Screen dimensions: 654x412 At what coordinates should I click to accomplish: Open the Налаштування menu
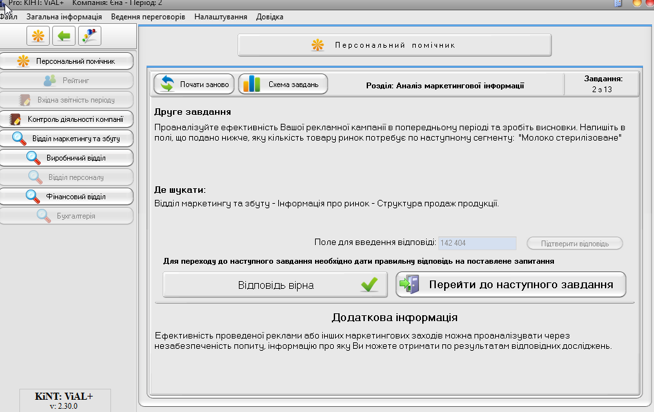coord(221,17)
